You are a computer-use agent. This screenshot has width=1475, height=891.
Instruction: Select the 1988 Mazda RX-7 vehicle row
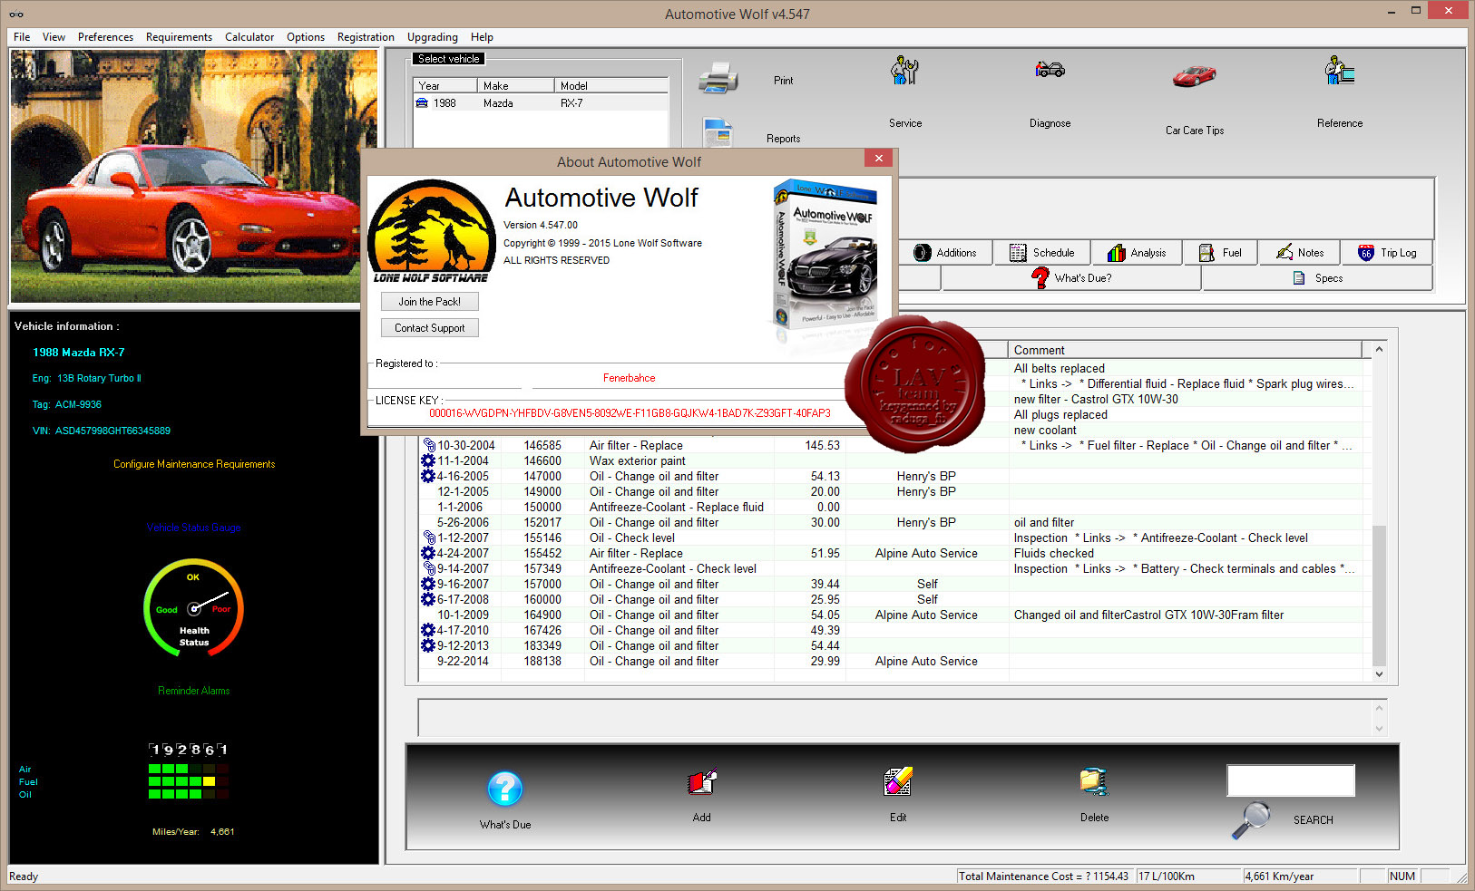point(541,103)
